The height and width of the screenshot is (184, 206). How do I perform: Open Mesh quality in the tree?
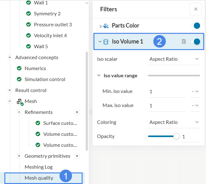39,178
